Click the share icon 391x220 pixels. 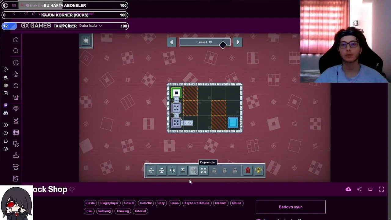[359, 189]
